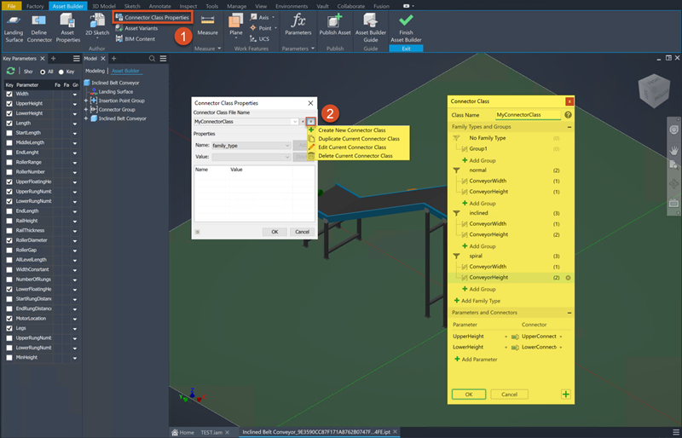Uncheck the RollerDiameter key parameter
The image size is (682, 438).
point(9,240)
